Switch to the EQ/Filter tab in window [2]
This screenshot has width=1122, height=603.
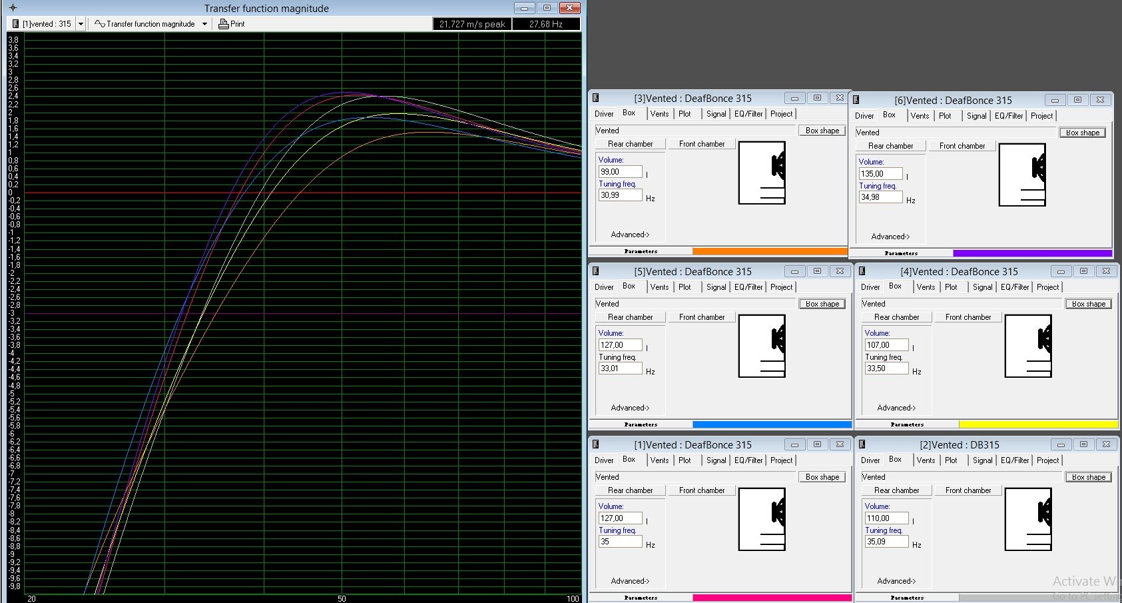[1013, 460]
